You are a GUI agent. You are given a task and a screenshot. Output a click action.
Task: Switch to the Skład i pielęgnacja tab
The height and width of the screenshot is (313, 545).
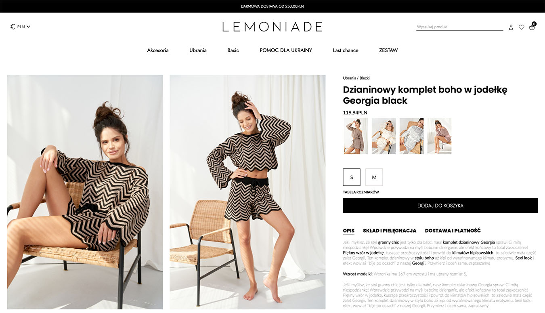click(390, 231)
